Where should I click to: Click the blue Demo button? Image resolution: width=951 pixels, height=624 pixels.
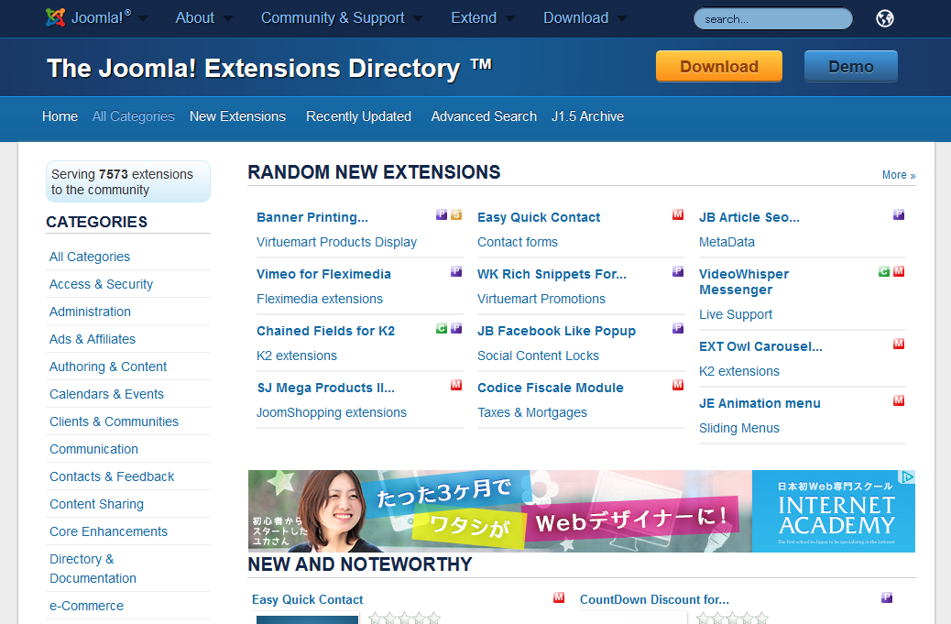(x=851, y=66)
